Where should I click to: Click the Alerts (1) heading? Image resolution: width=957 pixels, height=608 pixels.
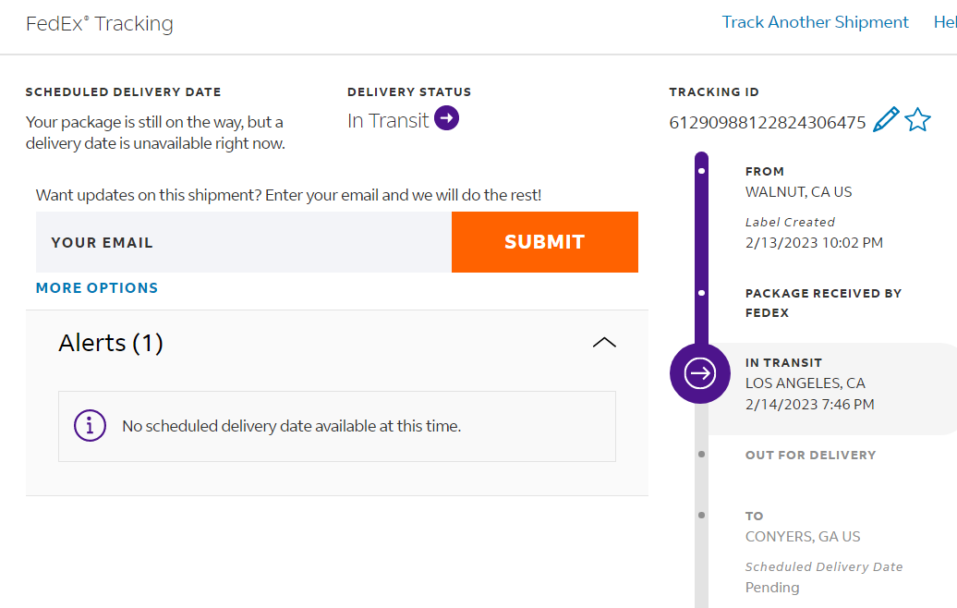(111, 343)
